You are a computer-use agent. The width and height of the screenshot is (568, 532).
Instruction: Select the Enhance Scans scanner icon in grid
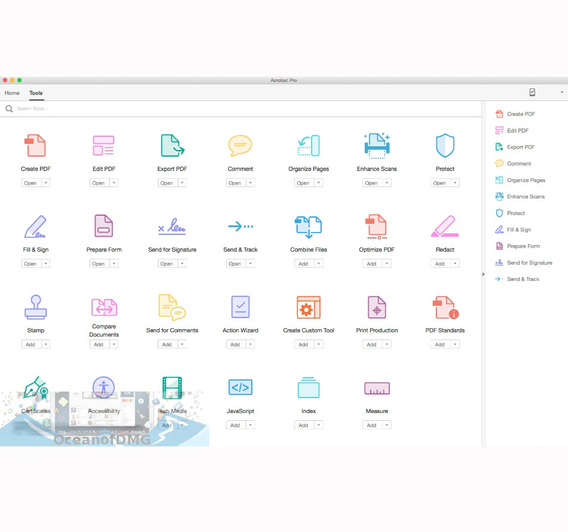[377, 145]
